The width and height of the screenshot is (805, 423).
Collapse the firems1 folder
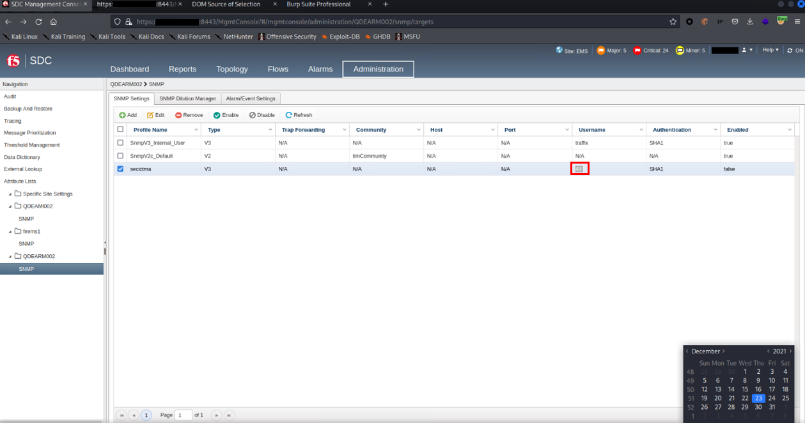[x=10, y=231]
